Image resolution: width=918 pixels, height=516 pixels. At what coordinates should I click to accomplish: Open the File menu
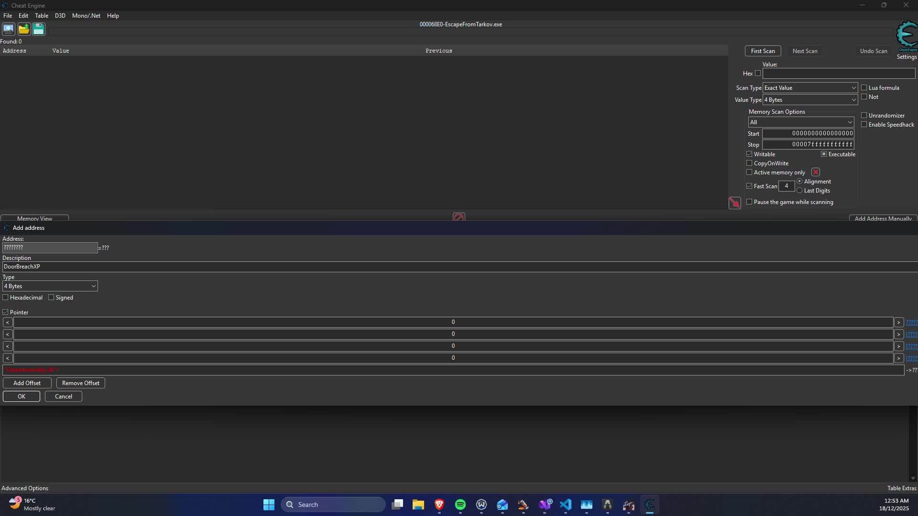pyautogui.click(x=8, y=16)
